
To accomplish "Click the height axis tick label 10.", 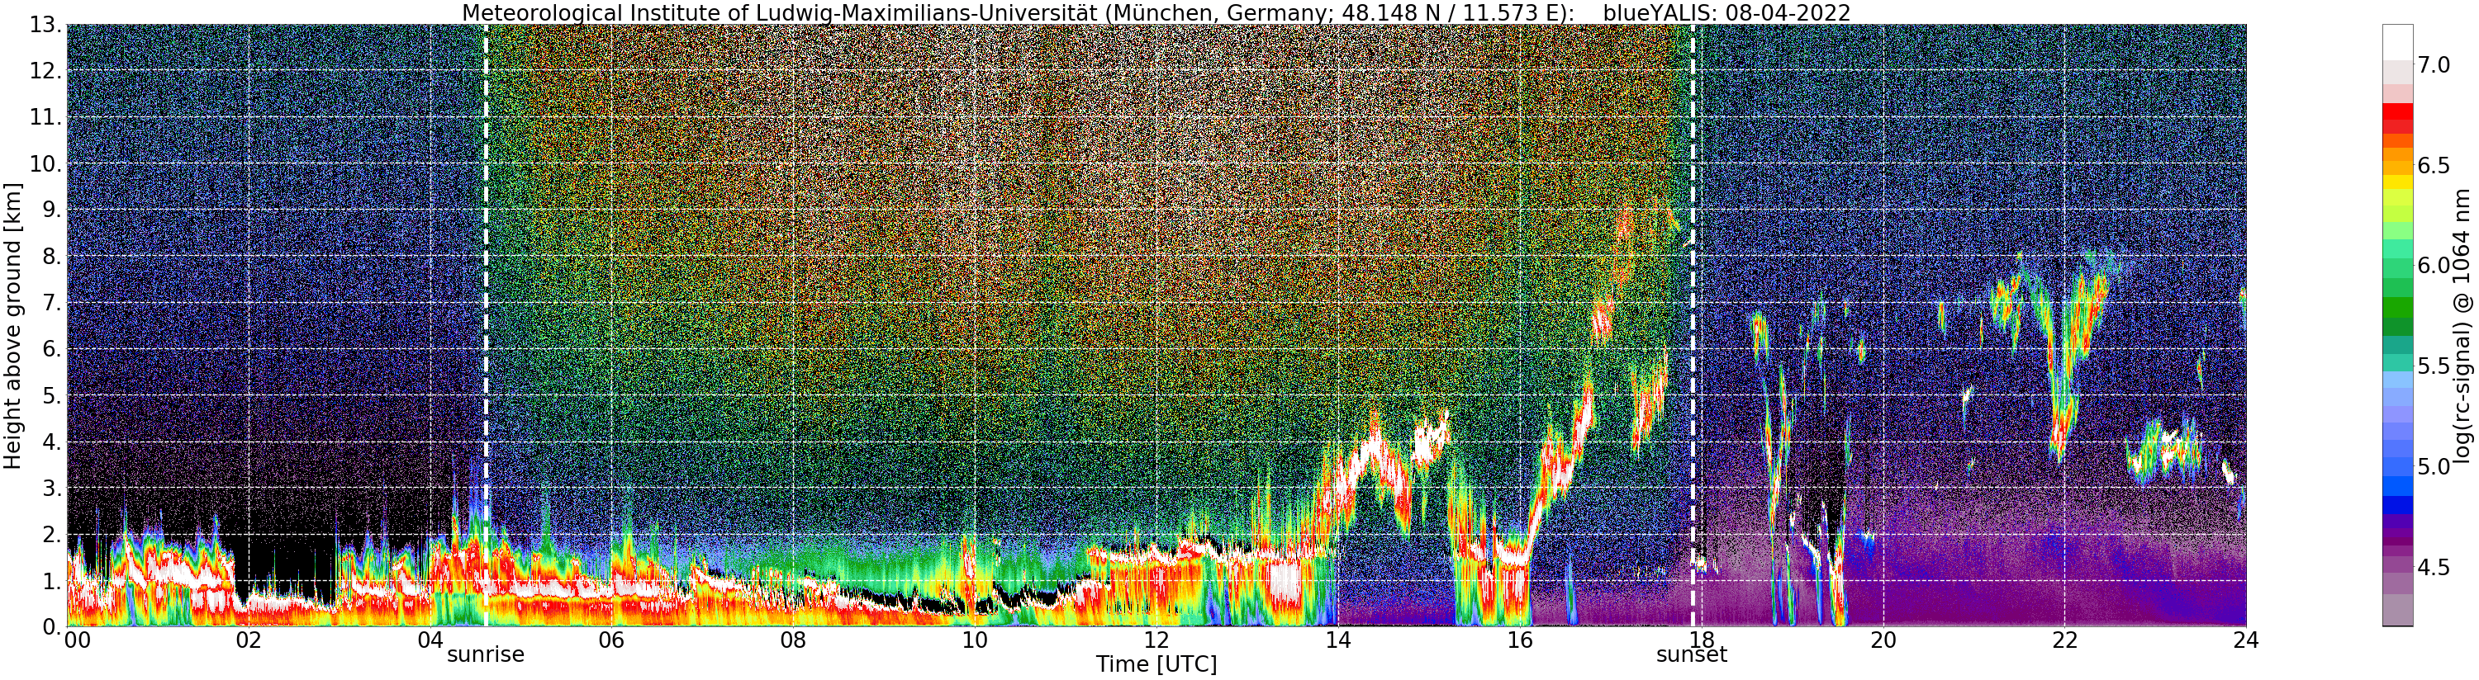I will (45, 164).
